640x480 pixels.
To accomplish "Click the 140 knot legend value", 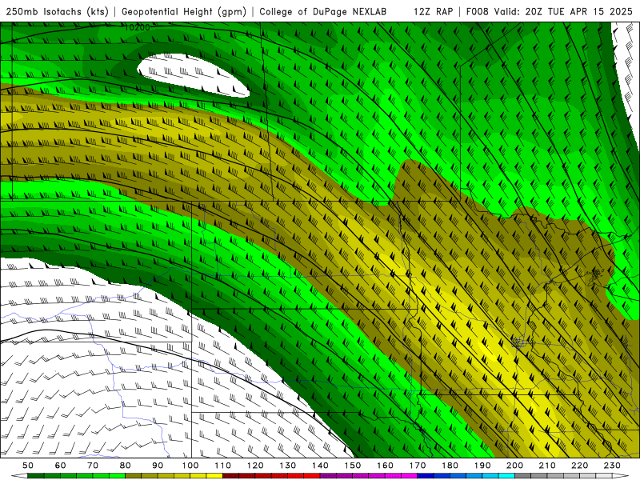I will 320,466.
